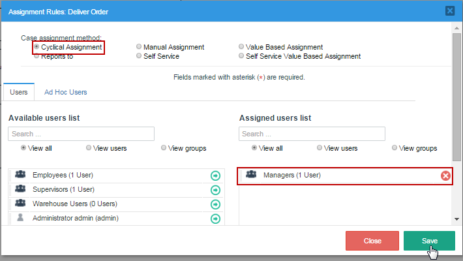The height and width of the screenshot is (261, 463).
Task: Open the Users tab
Action: [19, 92]
